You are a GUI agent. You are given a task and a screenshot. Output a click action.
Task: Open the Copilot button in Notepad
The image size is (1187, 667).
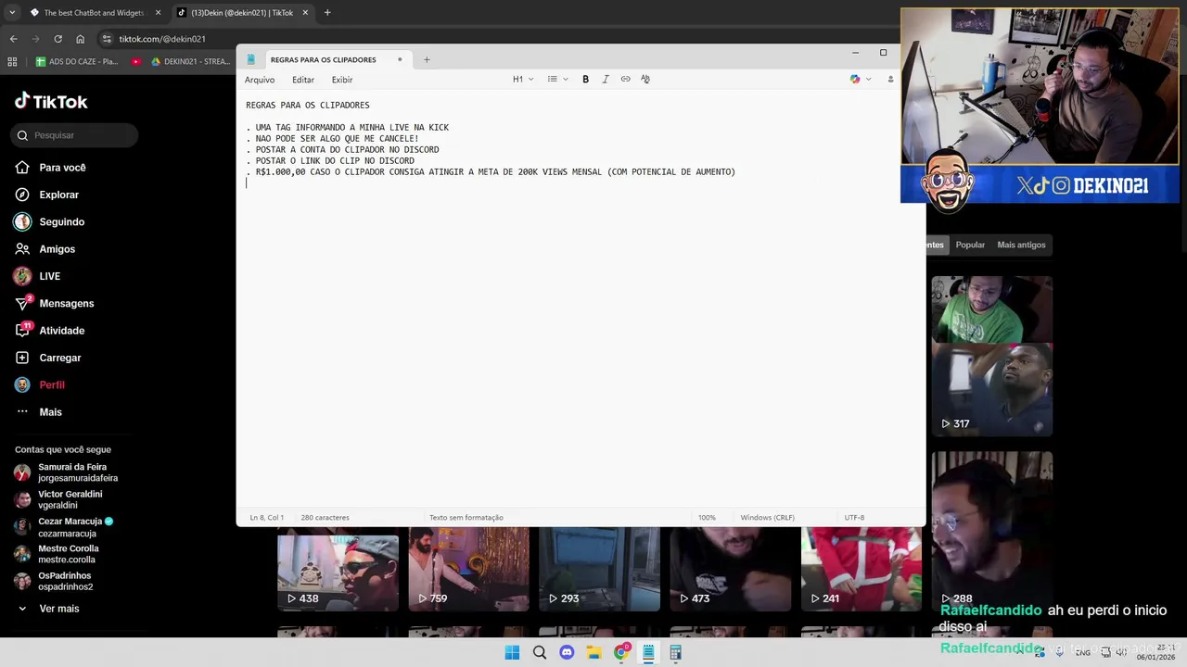tap(855, 80)
